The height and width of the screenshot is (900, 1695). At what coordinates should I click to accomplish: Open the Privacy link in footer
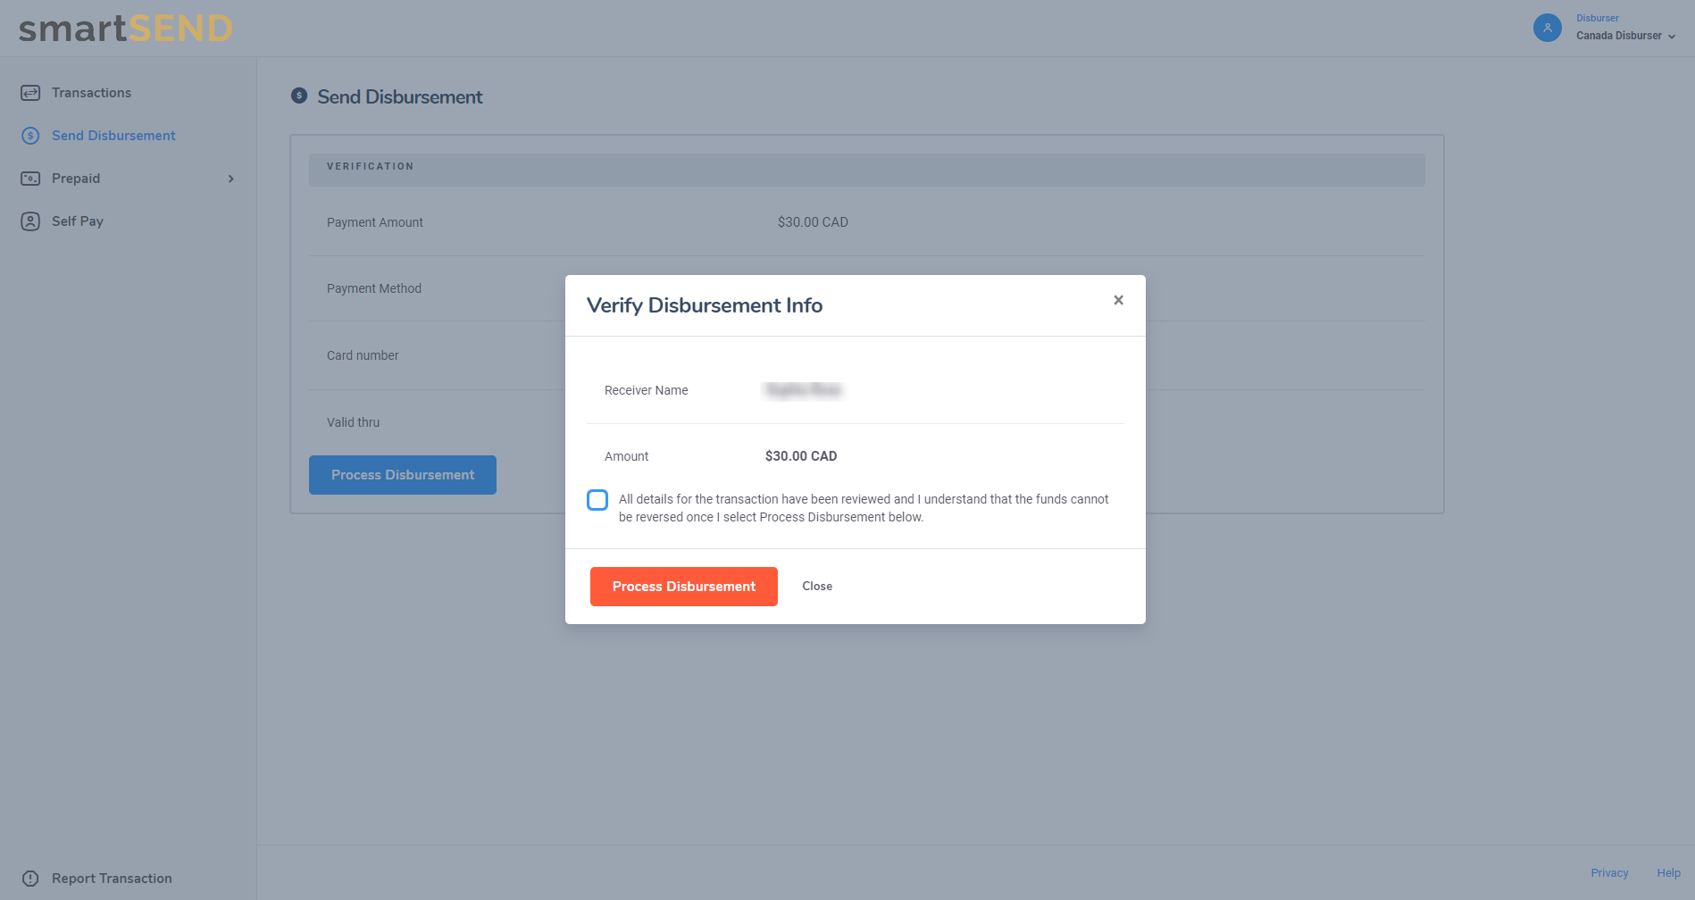(1609, 873)
